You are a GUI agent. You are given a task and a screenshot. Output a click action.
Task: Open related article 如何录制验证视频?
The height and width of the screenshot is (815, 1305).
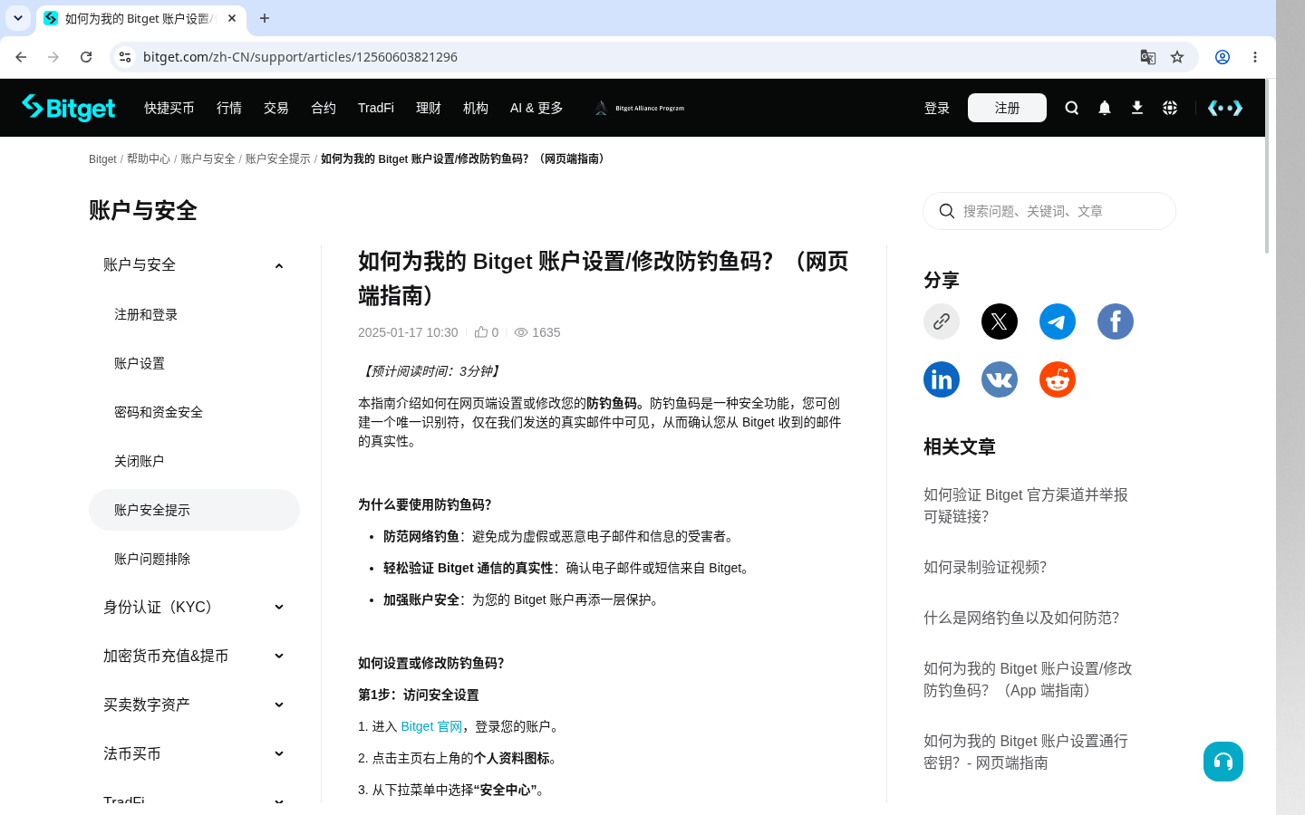[x=985, y=567]
